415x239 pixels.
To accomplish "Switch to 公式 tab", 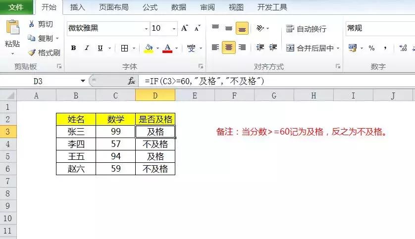I will coord(150,7).
